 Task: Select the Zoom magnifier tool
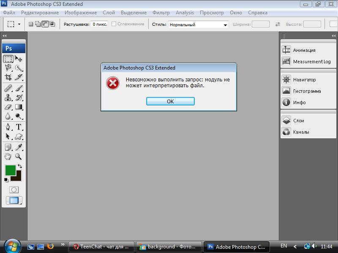[x=19, y=157]
